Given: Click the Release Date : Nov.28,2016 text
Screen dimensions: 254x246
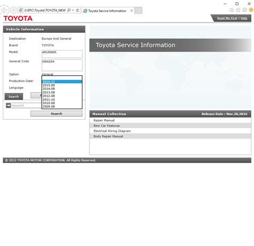Looking at the screenshot, I should tap(225, 114).
